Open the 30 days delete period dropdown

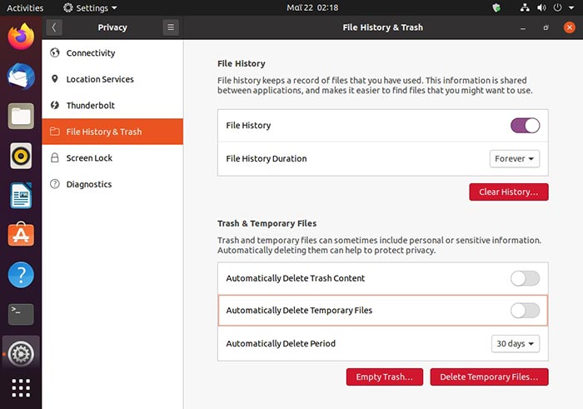[x=516, y=343]
